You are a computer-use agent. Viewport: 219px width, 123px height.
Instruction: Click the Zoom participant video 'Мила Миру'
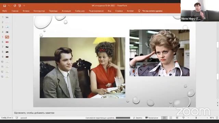(x=200, y=11)
